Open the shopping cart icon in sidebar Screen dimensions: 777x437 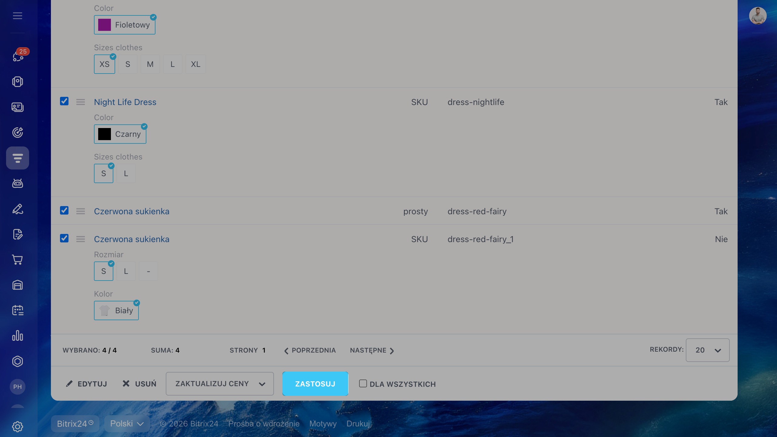click(x=18, y=260)
